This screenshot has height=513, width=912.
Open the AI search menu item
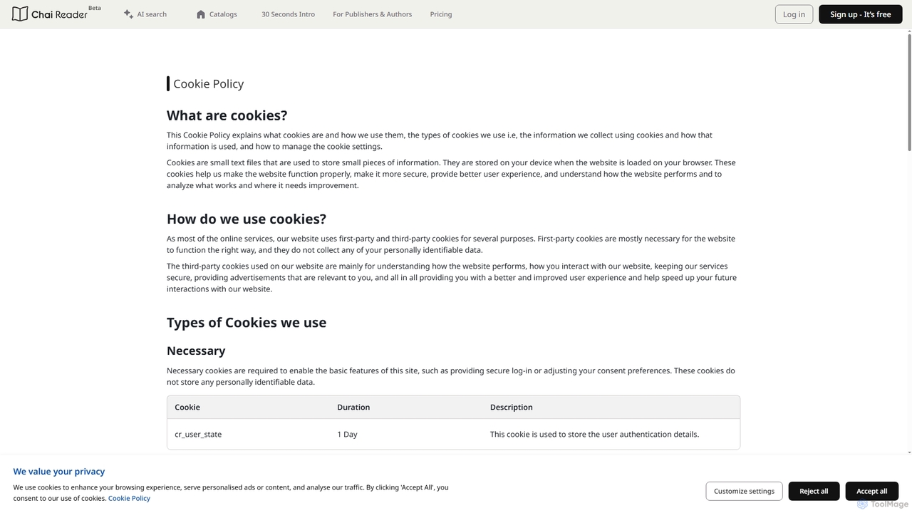click(145, 14)
